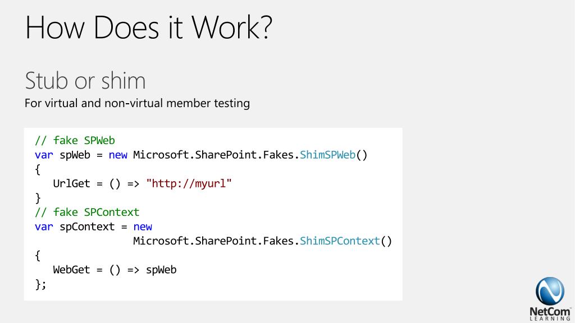Click the NetCom Learning text beneath logo
This screenshot has height=323, width=575.
[550, 314]
